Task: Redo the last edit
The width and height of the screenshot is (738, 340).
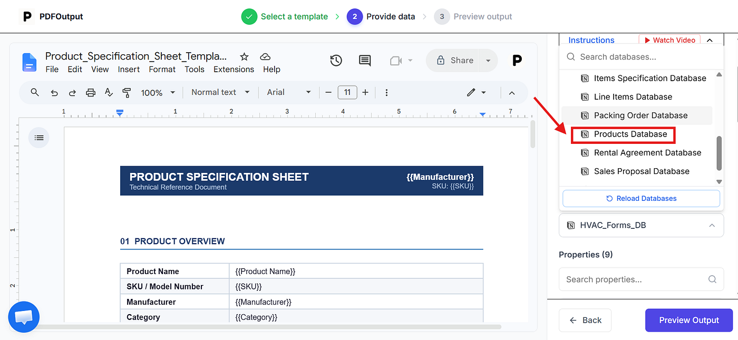Action: (x=72, y=93)
